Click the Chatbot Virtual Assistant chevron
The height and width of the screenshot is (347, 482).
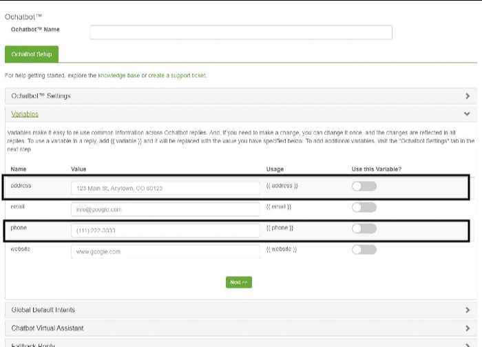[468, 328]
